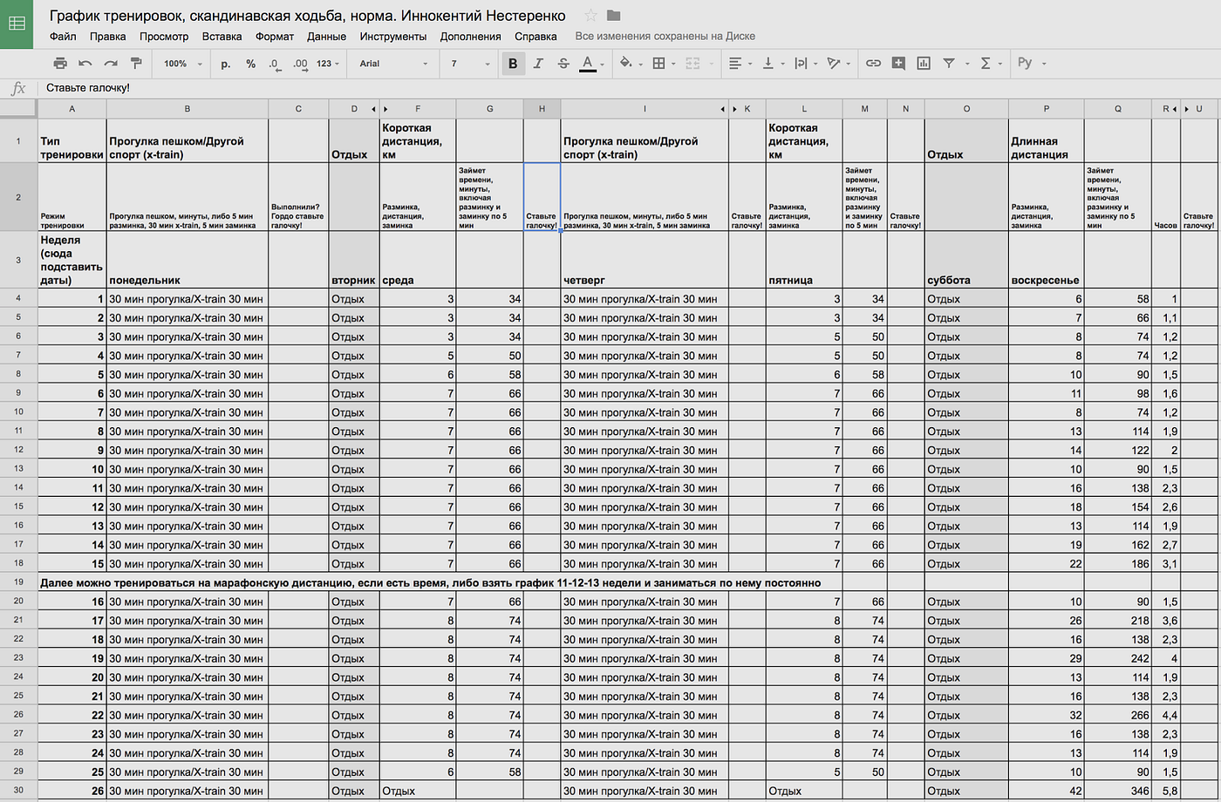
Task: Open the Файл menu
Action: pos(63,37)
